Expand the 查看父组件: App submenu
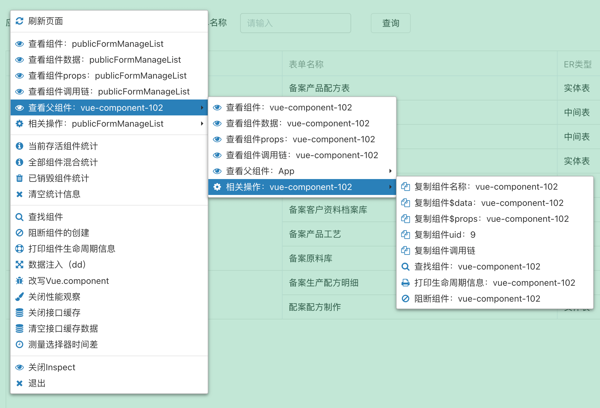600x408 pixels. pos(390,171)
